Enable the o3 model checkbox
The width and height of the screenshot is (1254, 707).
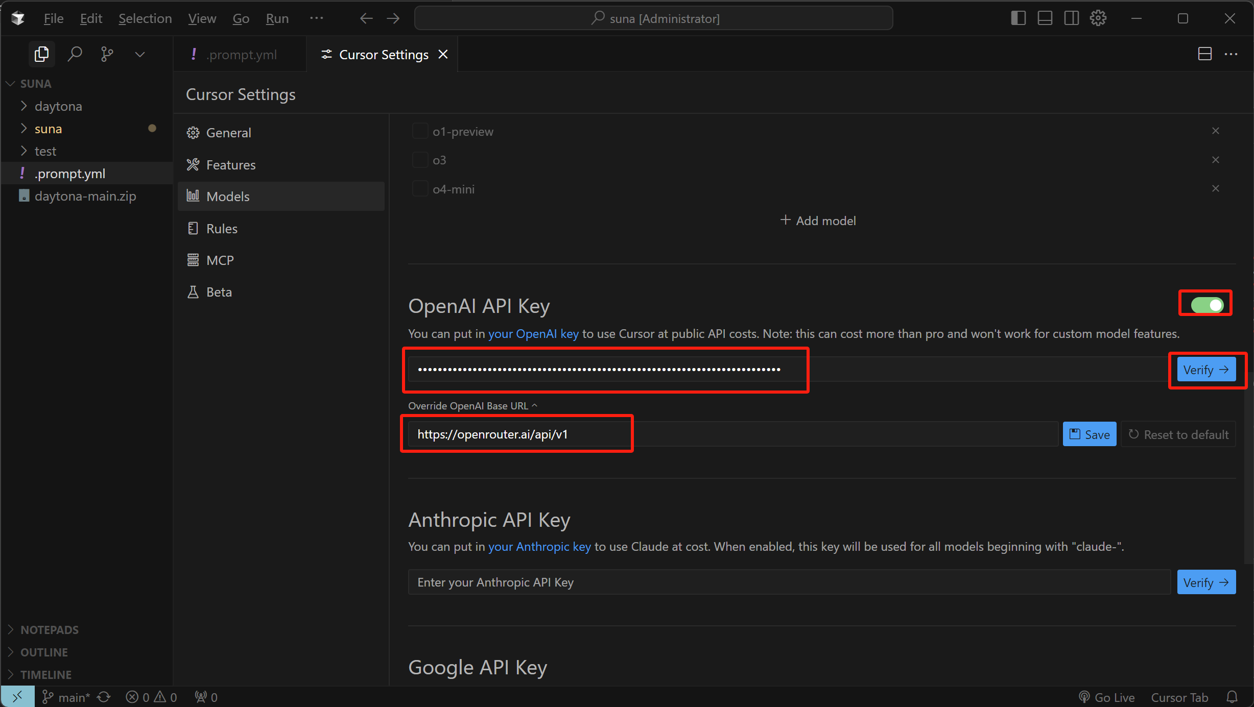pos(420,160)
